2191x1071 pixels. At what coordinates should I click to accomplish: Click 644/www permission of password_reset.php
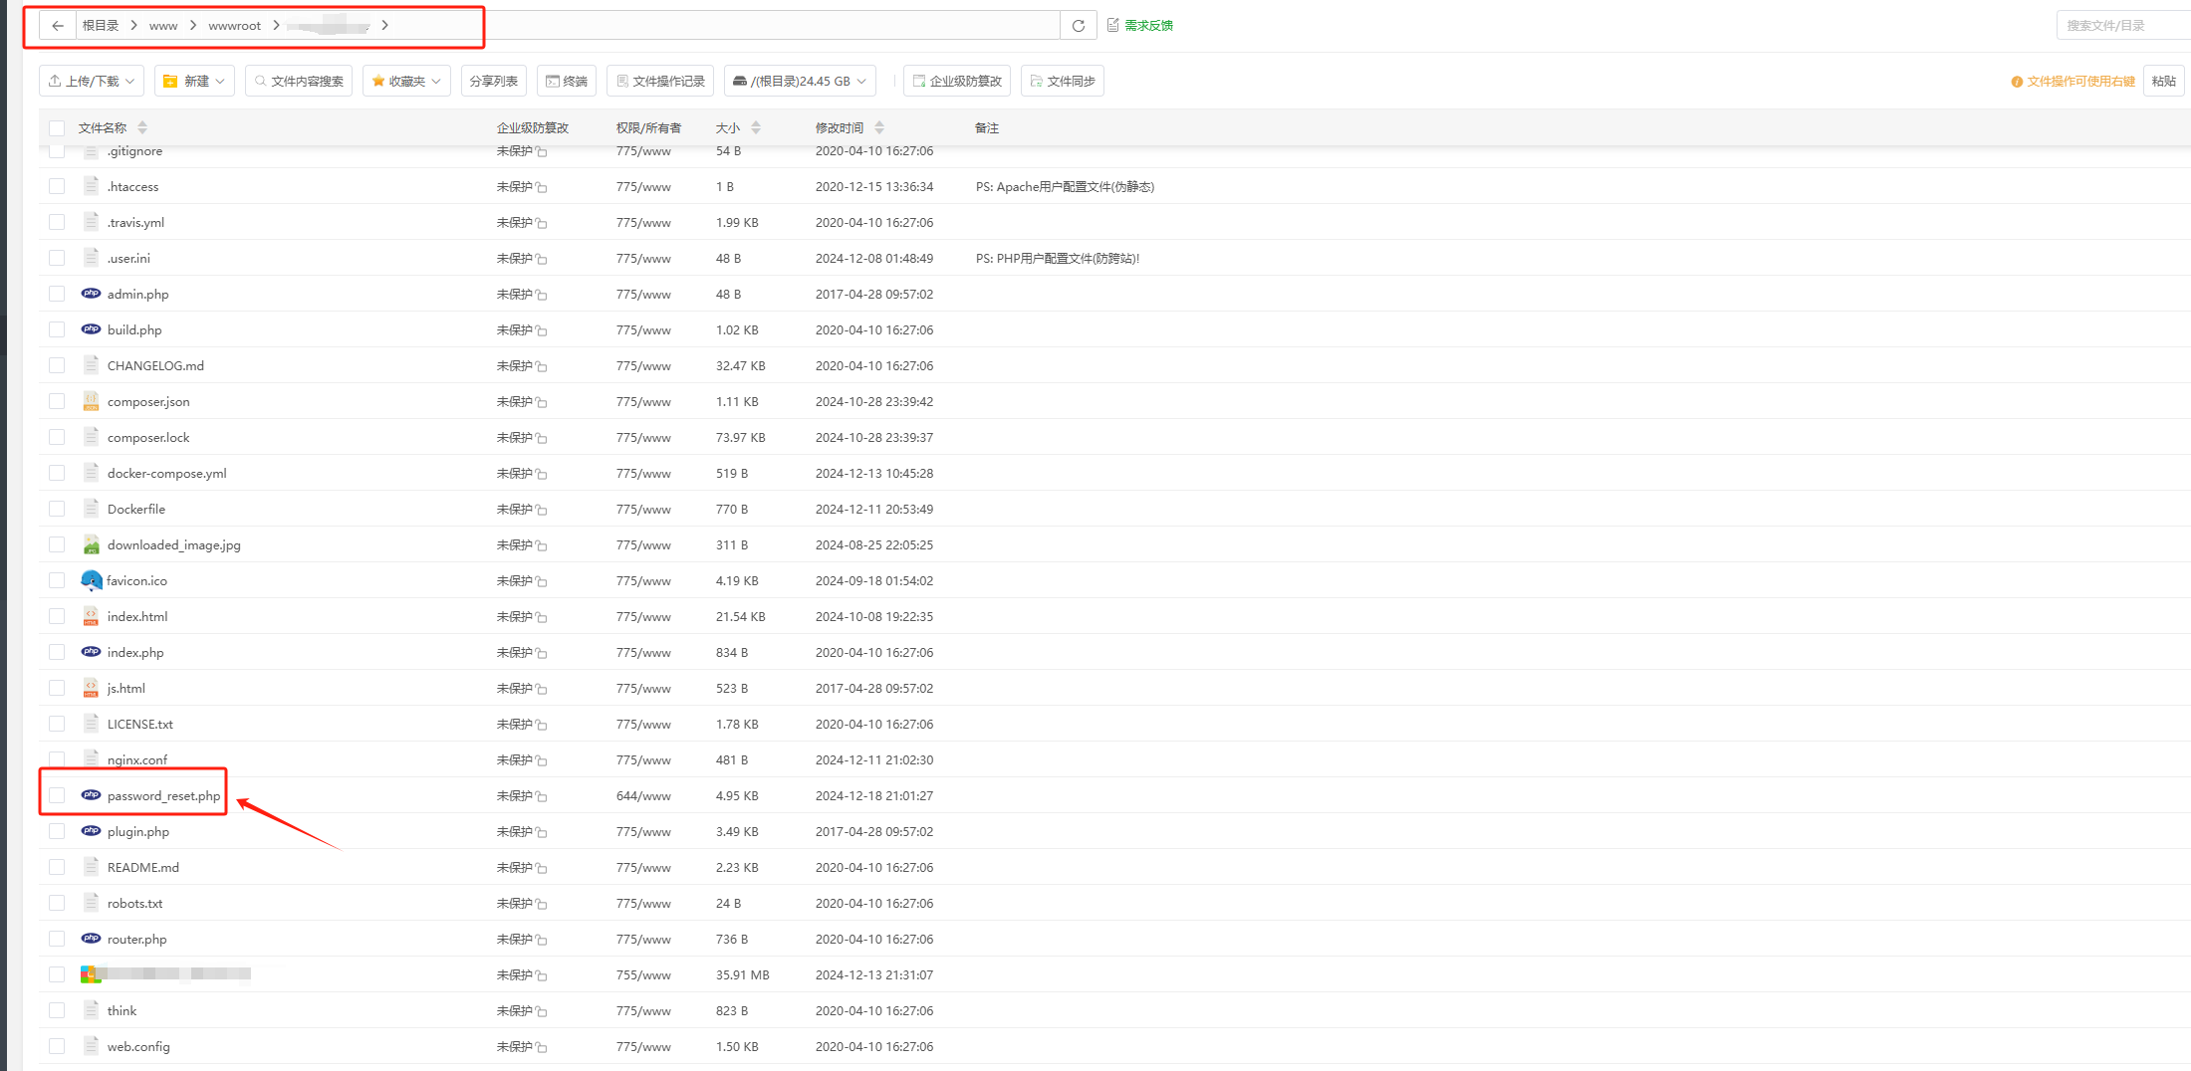click(643, 795)
